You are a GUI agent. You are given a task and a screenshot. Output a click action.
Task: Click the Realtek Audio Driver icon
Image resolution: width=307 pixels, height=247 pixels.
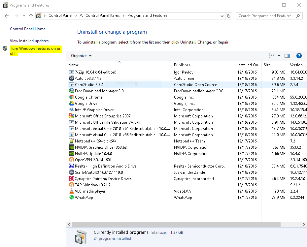click(x=71, y=166)
